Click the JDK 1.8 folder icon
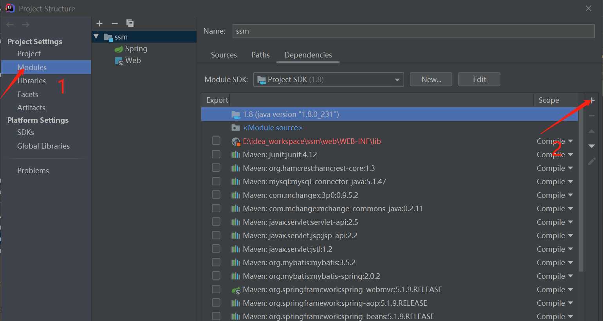Image resolution: width=603 pixels, height=321 pixels. point(236,115)
